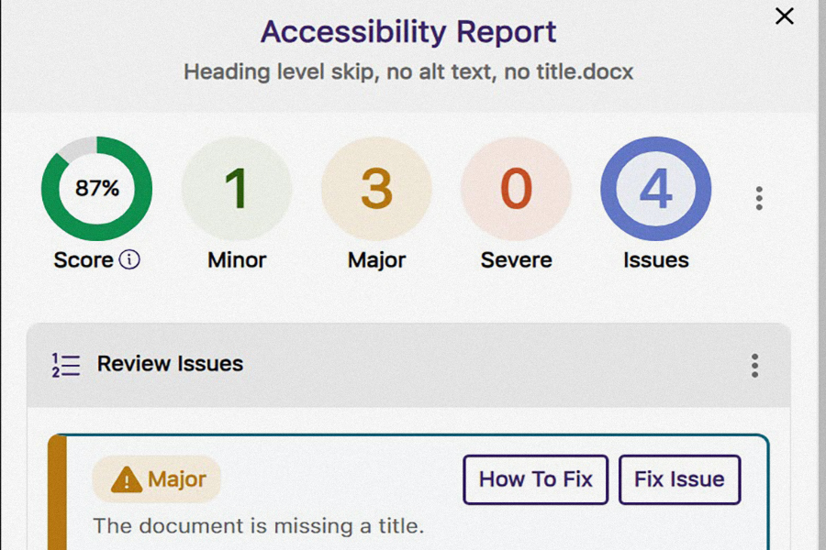The height and width of the screenshot is (550, 826).
Task: Close the Accessibility Report dialog
Action: 785,16
